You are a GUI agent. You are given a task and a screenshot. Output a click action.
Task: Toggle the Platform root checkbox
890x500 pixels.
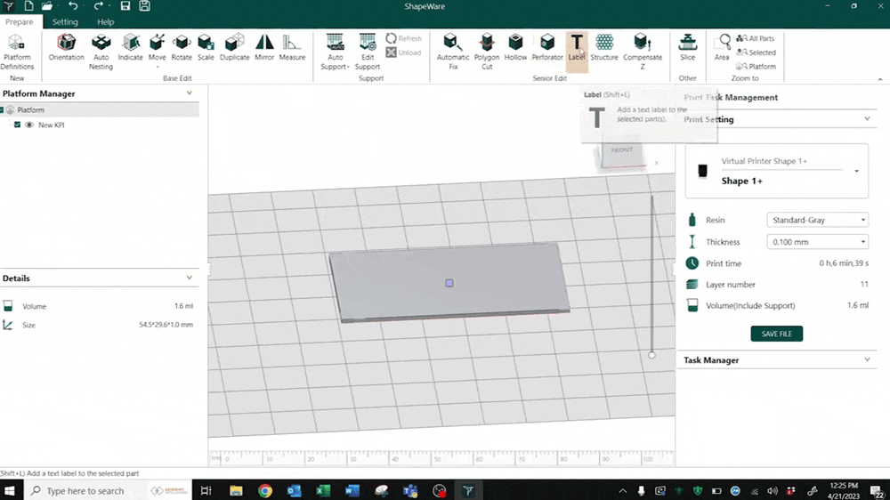(x=4, y=110)
